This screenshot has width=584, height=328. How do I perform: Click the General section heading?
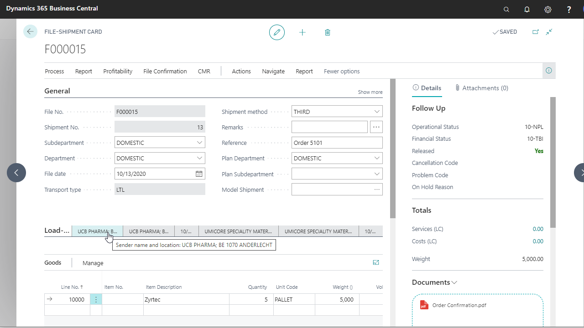click(x=57, y=91)
